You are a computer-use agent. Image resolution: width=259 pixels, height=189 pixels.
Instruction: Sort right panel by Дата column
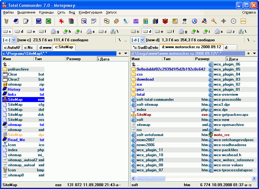(x=241, y=59)
